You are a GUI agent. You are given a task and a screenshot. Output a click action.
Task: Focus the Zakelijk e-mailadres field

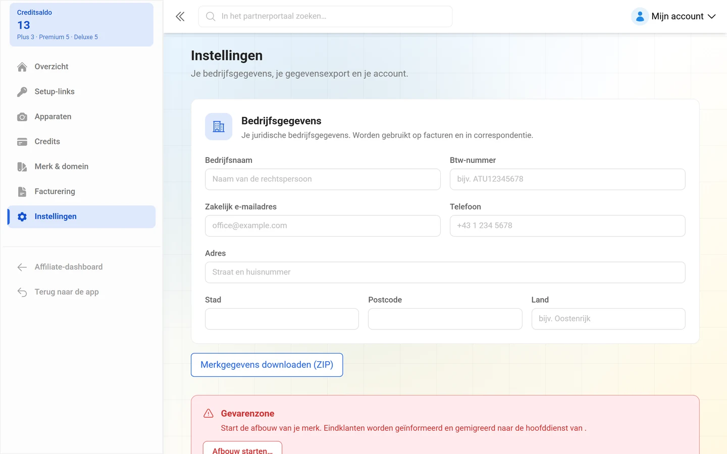323,226
